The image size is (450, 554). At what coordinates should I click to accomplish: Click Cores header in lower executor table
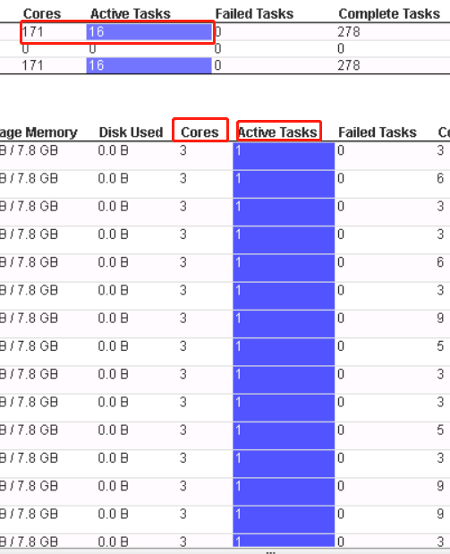200,132
